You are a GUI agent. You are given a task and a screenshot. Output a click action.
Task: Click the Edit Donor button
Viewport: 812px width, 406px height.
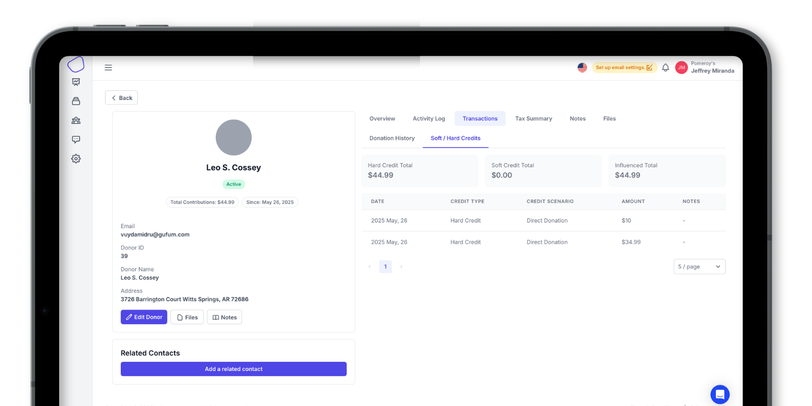pos(144,317)
